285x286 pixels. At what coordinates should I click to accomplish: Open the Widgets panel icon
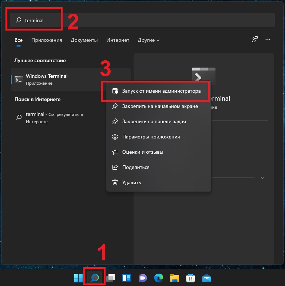click(126, 278)
